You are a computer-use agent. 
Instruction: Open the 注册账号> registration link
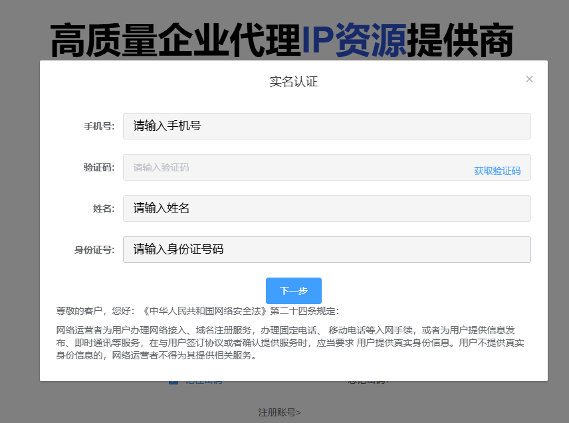coord(279,412)
